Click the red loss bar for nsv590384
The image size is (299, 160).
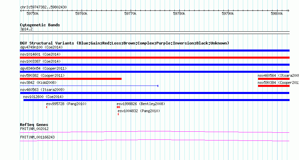pyautogui.click(x=274, y=86)
